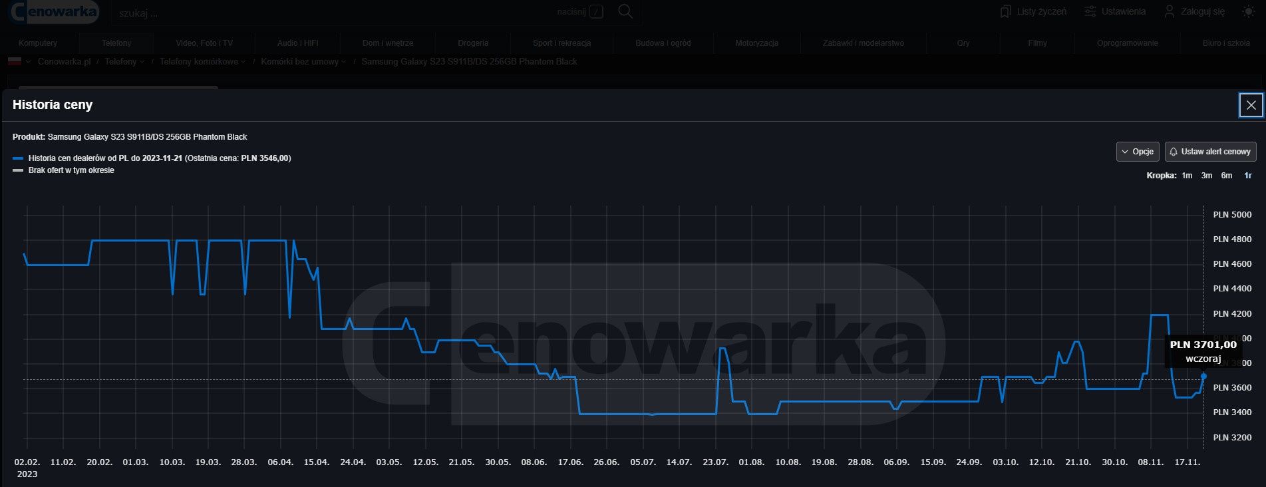Viewport: 1266px width, 487px height.
Task: Click the 02.02. date axis label
Action: (27, 462)
